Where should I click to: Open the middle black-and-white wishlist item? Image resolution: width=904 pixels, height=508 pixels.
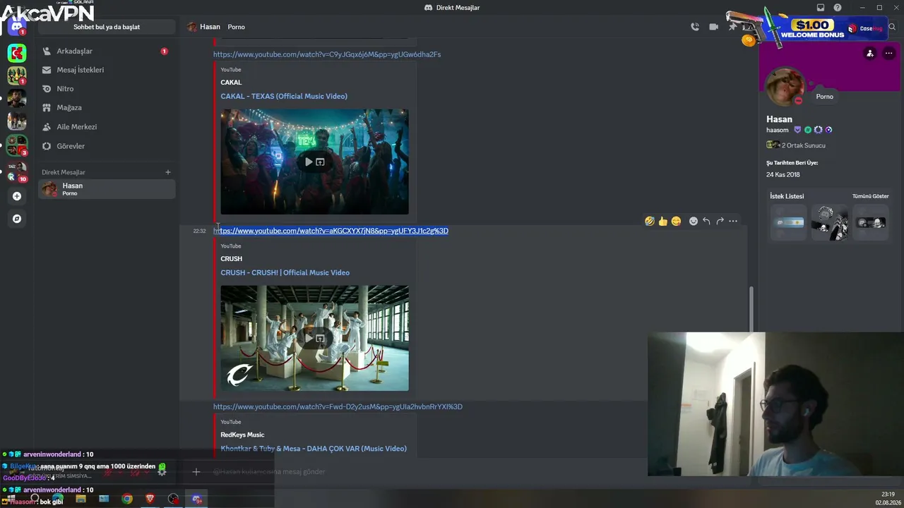coord(830,223)
